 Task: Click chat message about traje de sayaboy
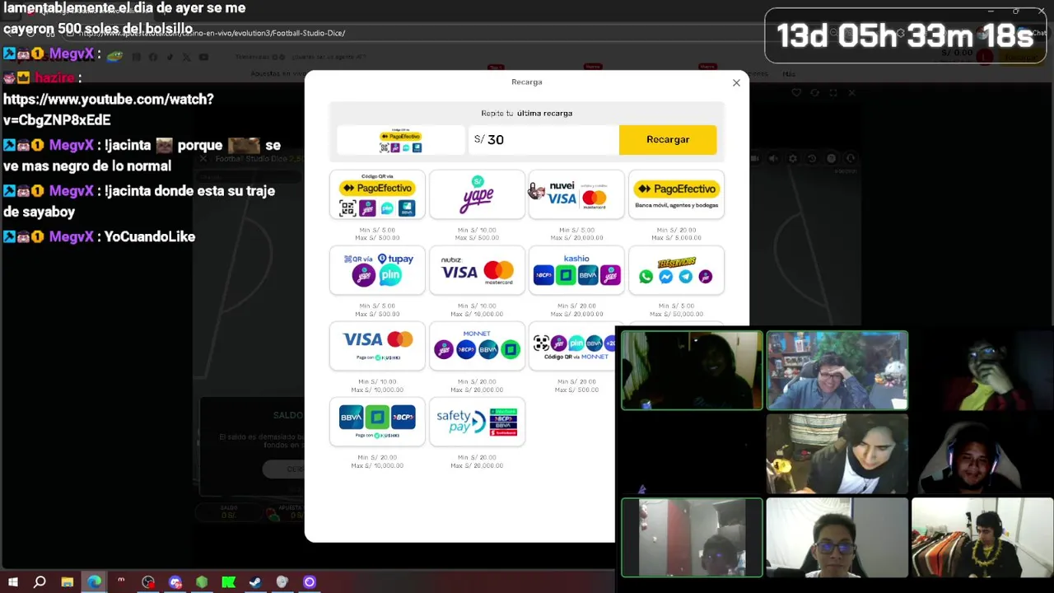[x=139, y=201]
